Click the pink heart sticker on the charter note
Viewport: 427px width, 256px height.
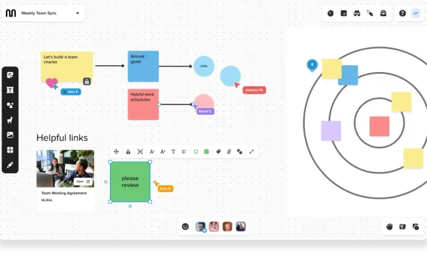pyautogui.click(x=51, y=83)
